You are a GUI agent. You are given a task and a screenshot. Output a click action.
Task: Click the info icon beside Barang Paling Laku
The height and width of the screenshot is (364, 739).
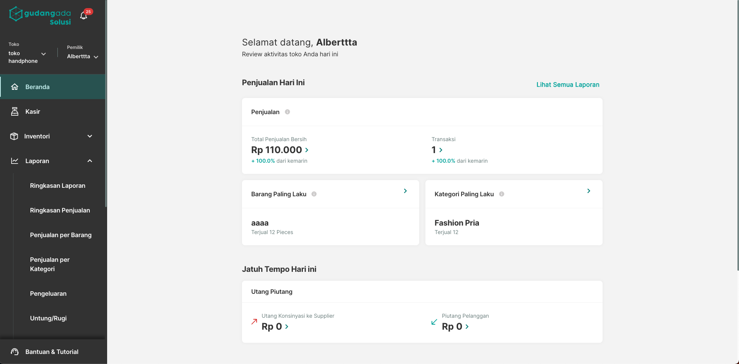point(314,194)
